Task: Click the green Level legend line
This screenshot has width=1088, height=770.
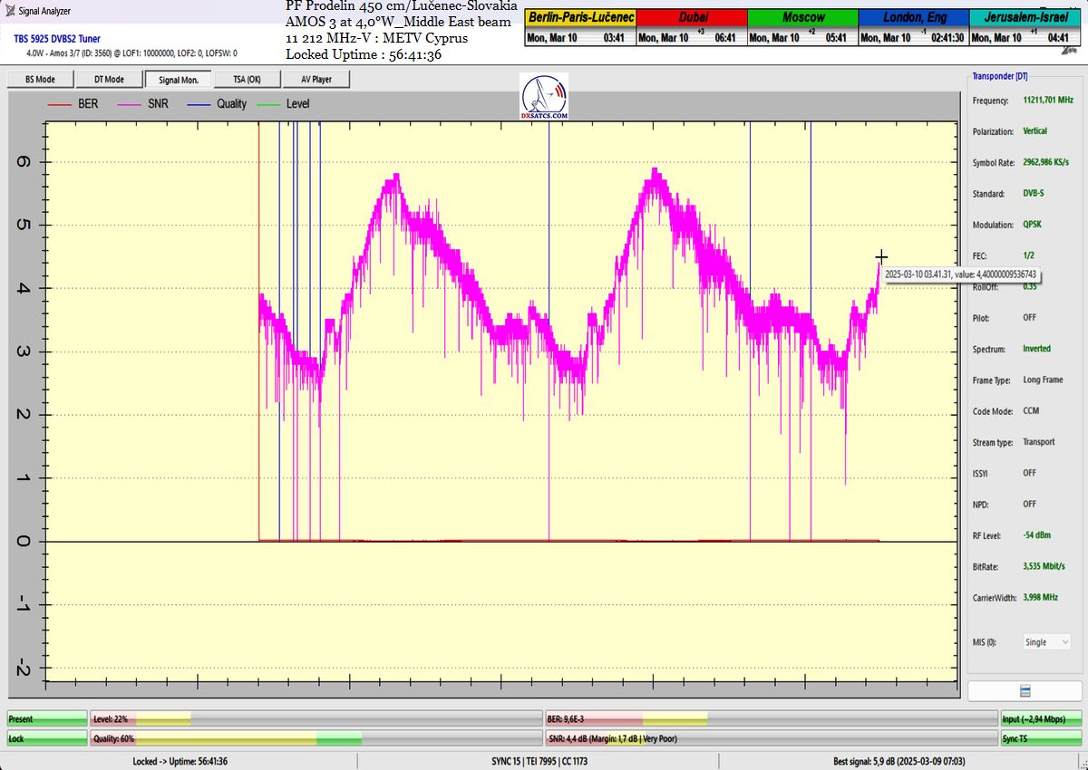Action: pos(269,104)
